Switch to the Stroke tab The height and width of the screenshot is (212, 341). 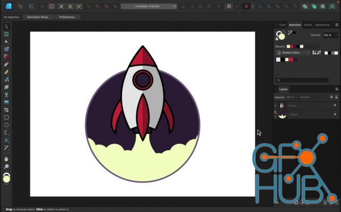point(307,25)
